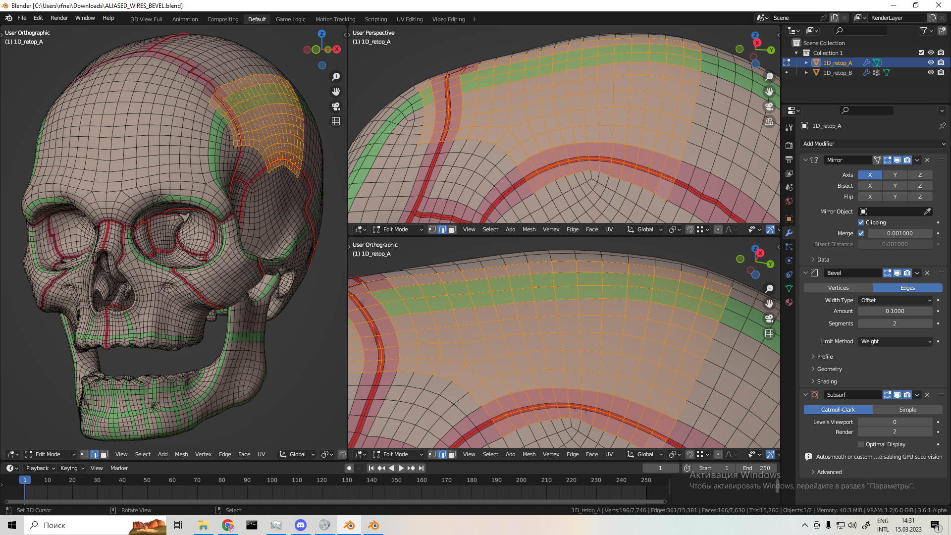The height and width of the screenshot is (535, 951).
Task: Enable Optimal Display checkbox
Action: [x=861, y=444]
